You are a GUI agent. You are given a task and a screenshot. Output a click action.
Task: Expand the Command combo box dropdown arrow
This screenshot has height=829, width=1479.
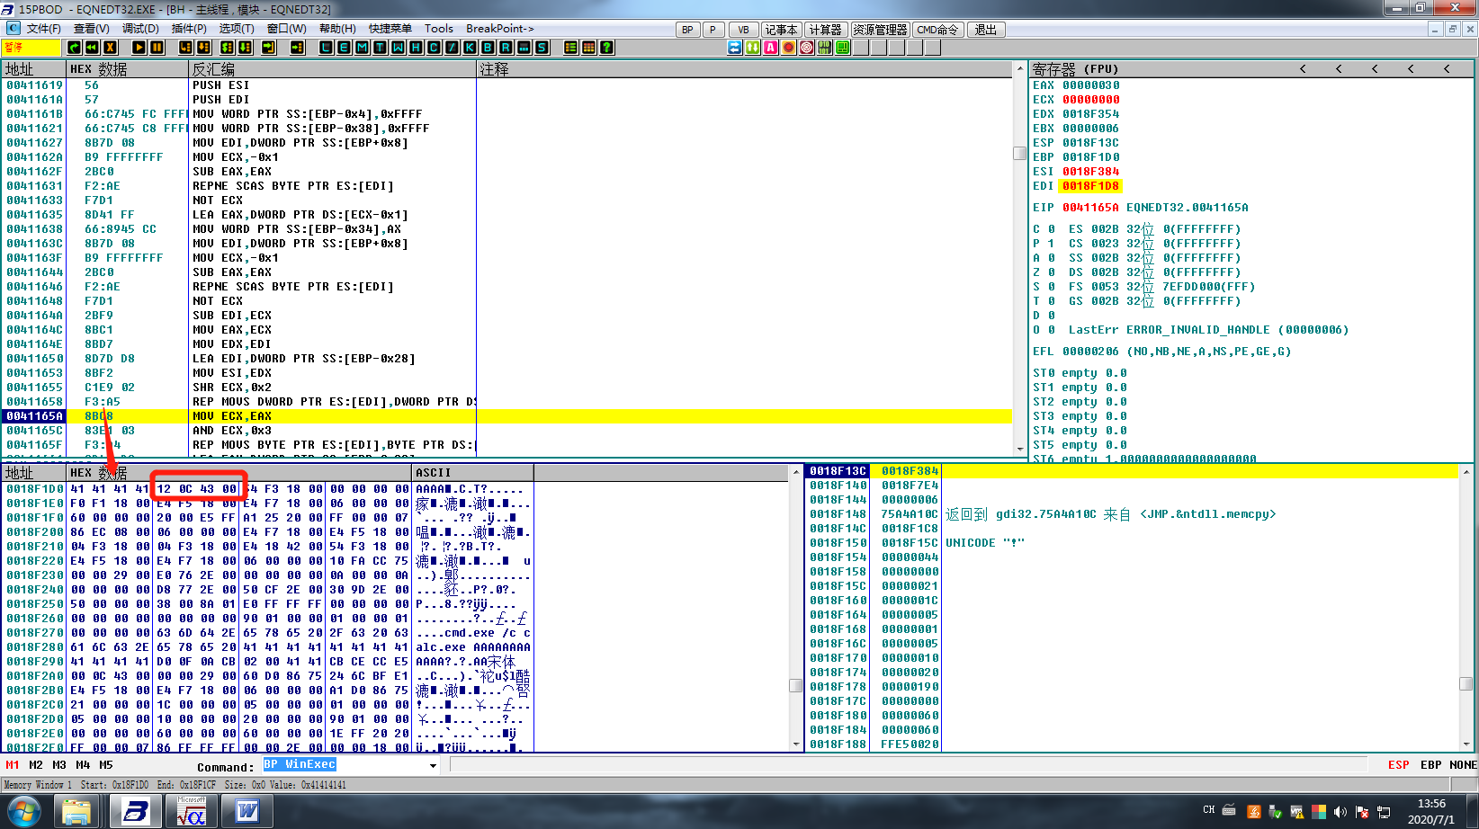[433, 765]
